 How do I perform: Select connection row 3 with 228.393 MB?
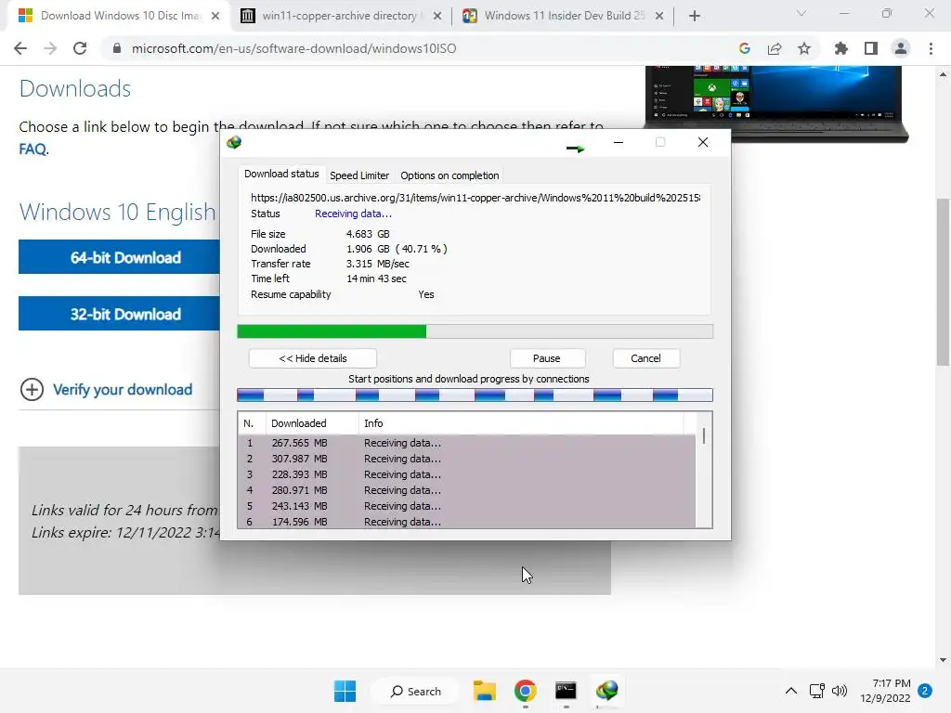[466, 474]
